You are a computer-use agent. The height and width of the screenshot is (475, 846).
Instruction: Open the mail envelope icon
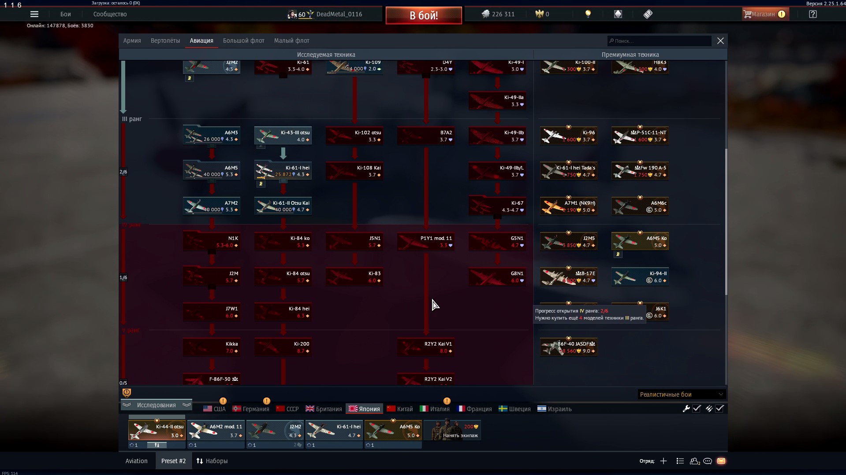[x=721, y=461]
